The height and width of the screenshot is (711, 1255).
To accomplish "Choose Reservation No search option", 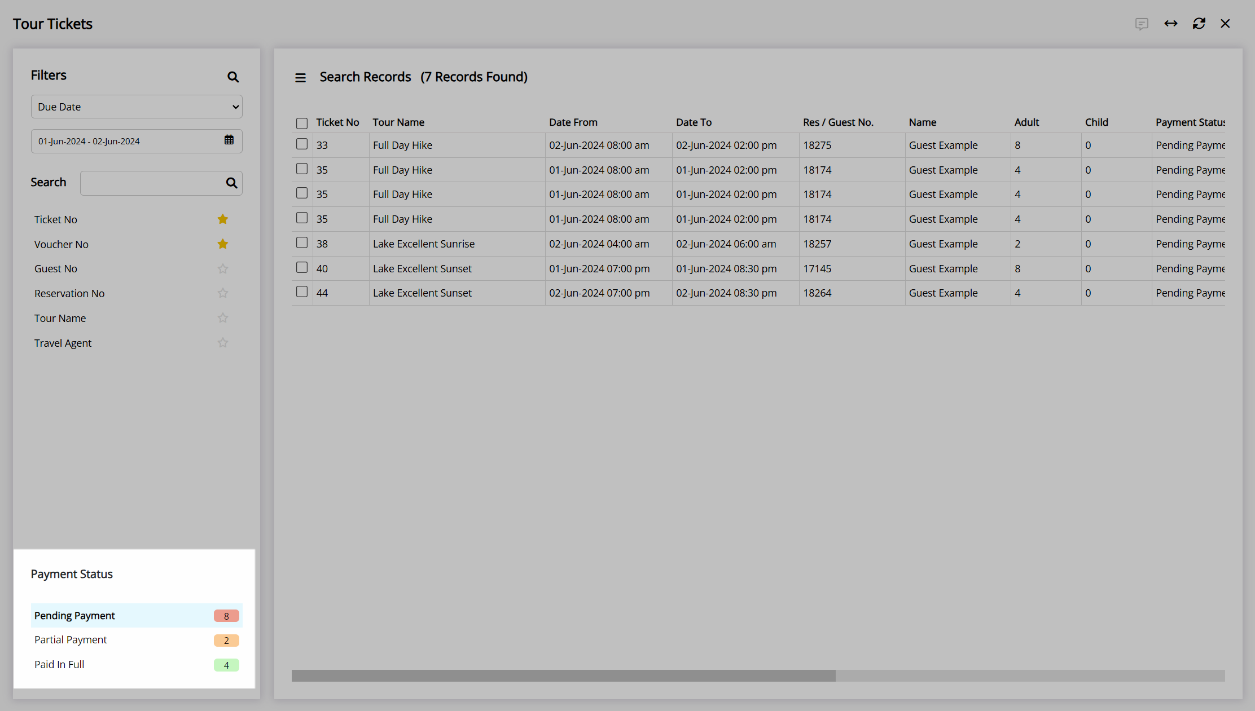I will tap(69, 293).
